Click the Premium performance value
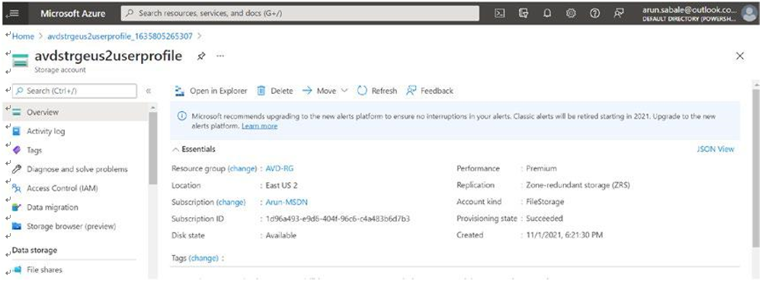762x288 pixels. click(x=541, y=168)
